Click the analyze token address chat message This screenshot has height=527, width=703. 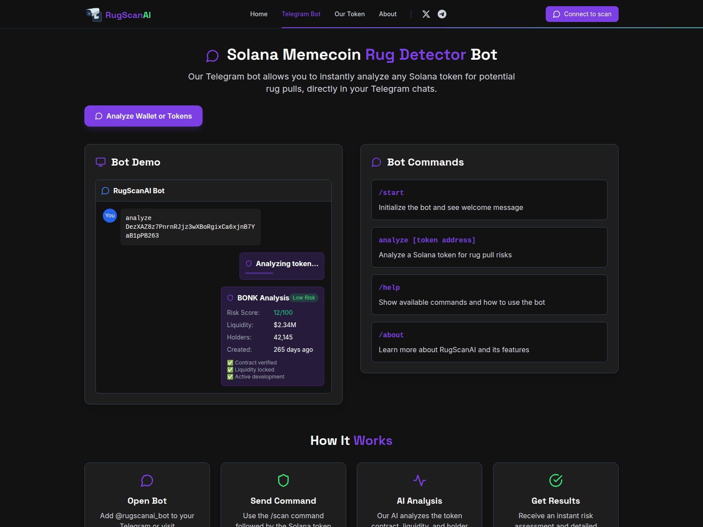[191, 227]
